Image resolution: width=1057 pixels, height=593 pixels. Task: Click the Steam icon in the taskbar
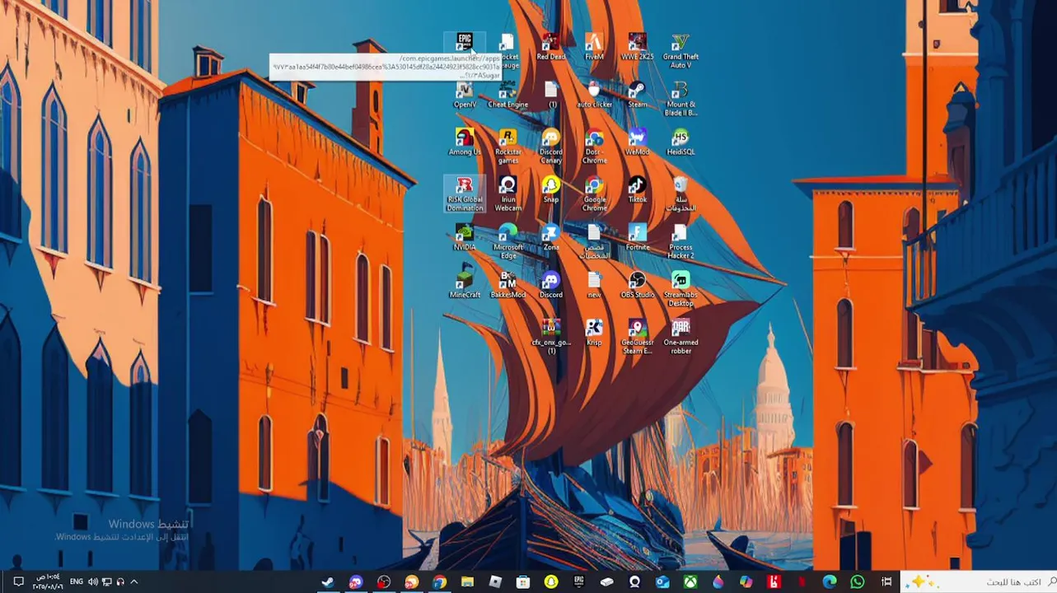point(327,581)
